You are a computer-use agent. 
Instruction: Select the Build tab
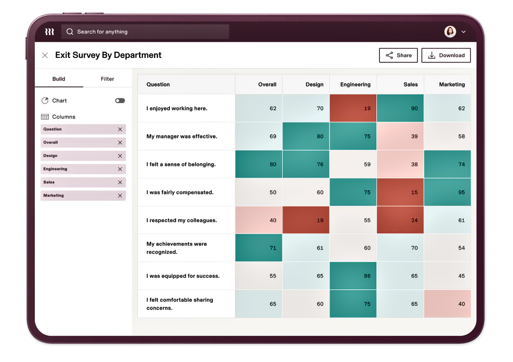click(59, 79)
